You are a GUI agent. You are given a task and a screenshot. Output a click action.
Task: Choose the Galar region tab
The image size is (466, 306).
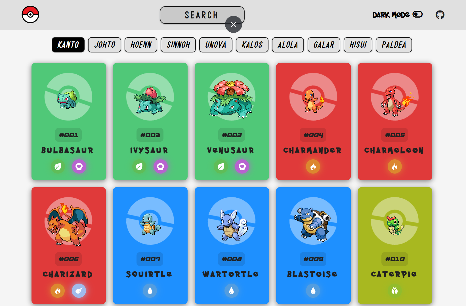[324, 45]
